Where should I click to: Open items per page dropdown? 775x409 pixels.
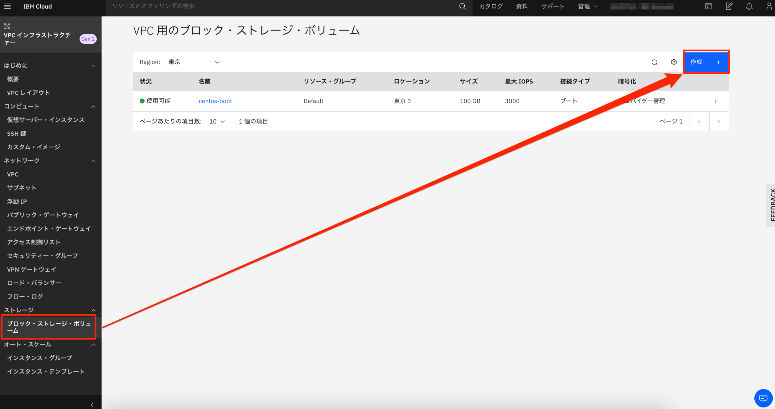217,122
